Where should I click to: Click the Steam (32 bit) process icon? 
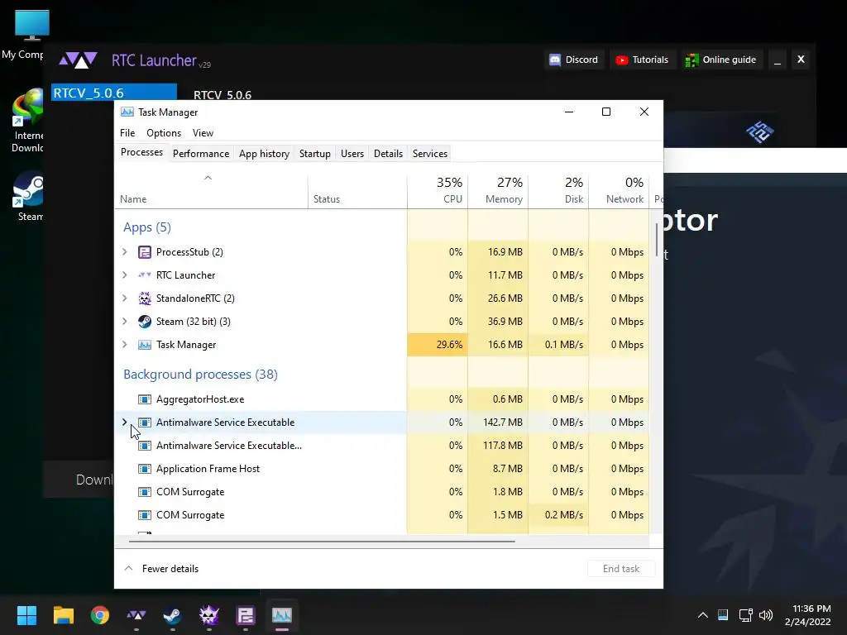[144, 322]
